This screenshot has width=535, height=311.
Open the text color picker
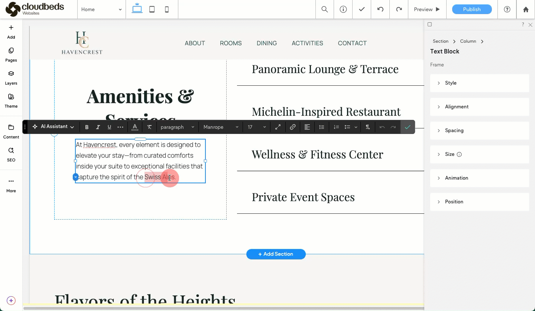(x=135, y=127)
